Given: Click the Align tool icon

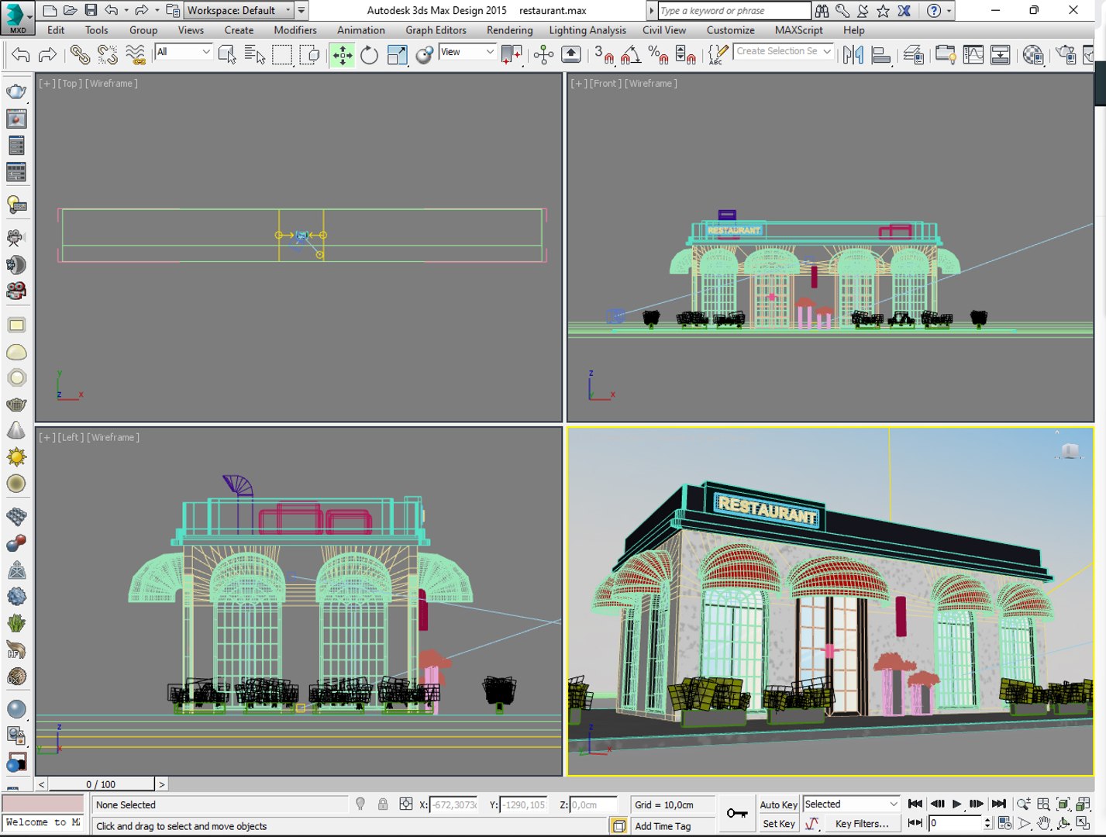Looking at the screenshot, I should (881, 54).
